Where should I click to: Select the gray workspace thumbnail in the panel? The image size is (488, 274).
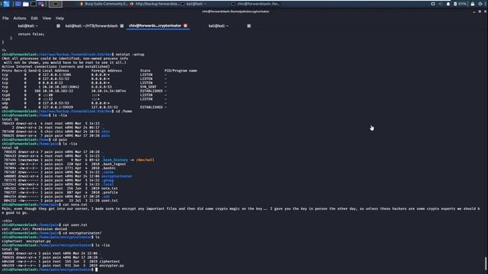(56, 4)
